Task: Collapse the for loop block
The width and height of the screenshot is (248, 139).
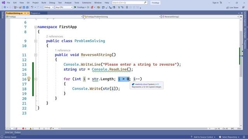Action: coord(36,79)
